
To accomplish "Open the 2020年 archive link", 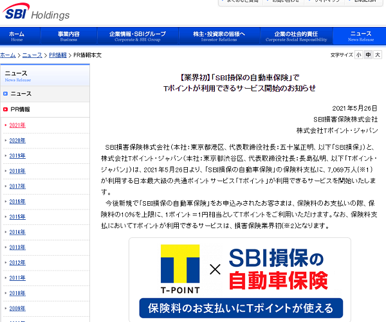I will 17,141.
